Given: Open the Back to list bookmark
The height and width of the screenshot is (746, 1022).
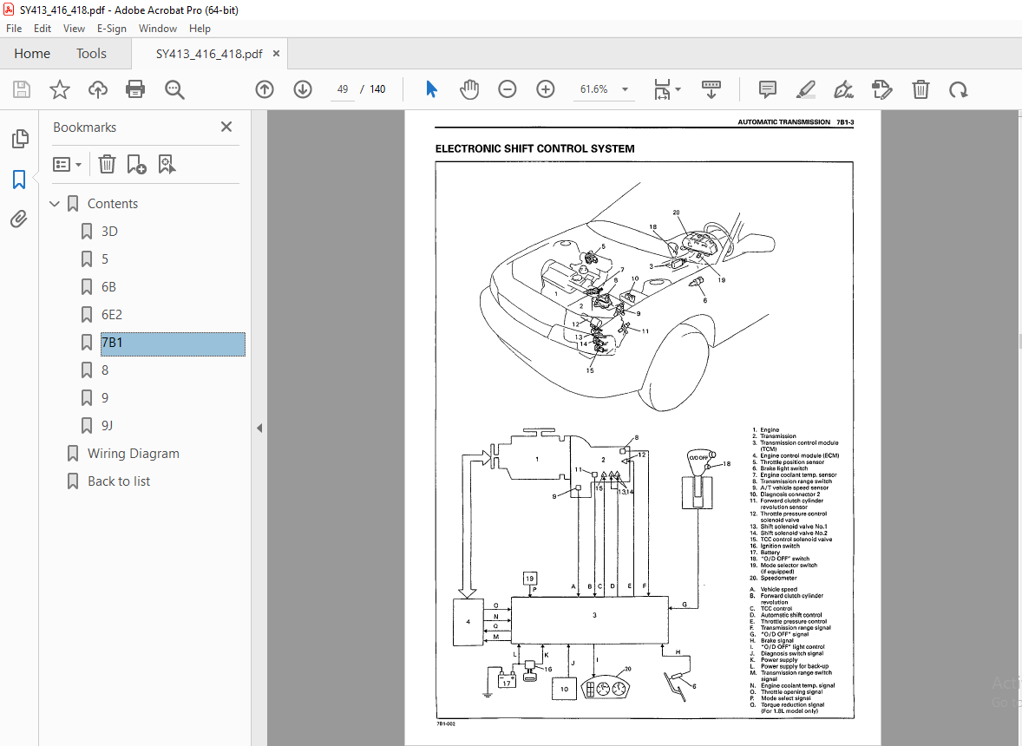Looking at the screenshot, I should 119,481.
